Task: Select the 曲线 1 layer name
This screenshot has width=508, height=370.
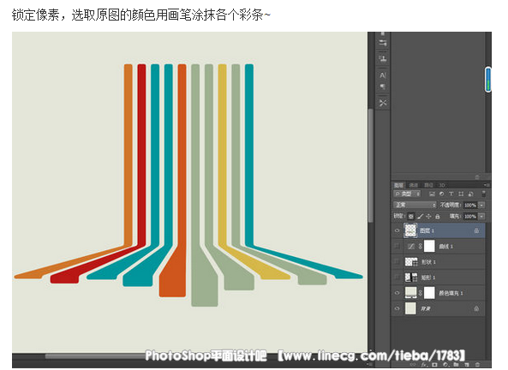Action: (445, 247)
